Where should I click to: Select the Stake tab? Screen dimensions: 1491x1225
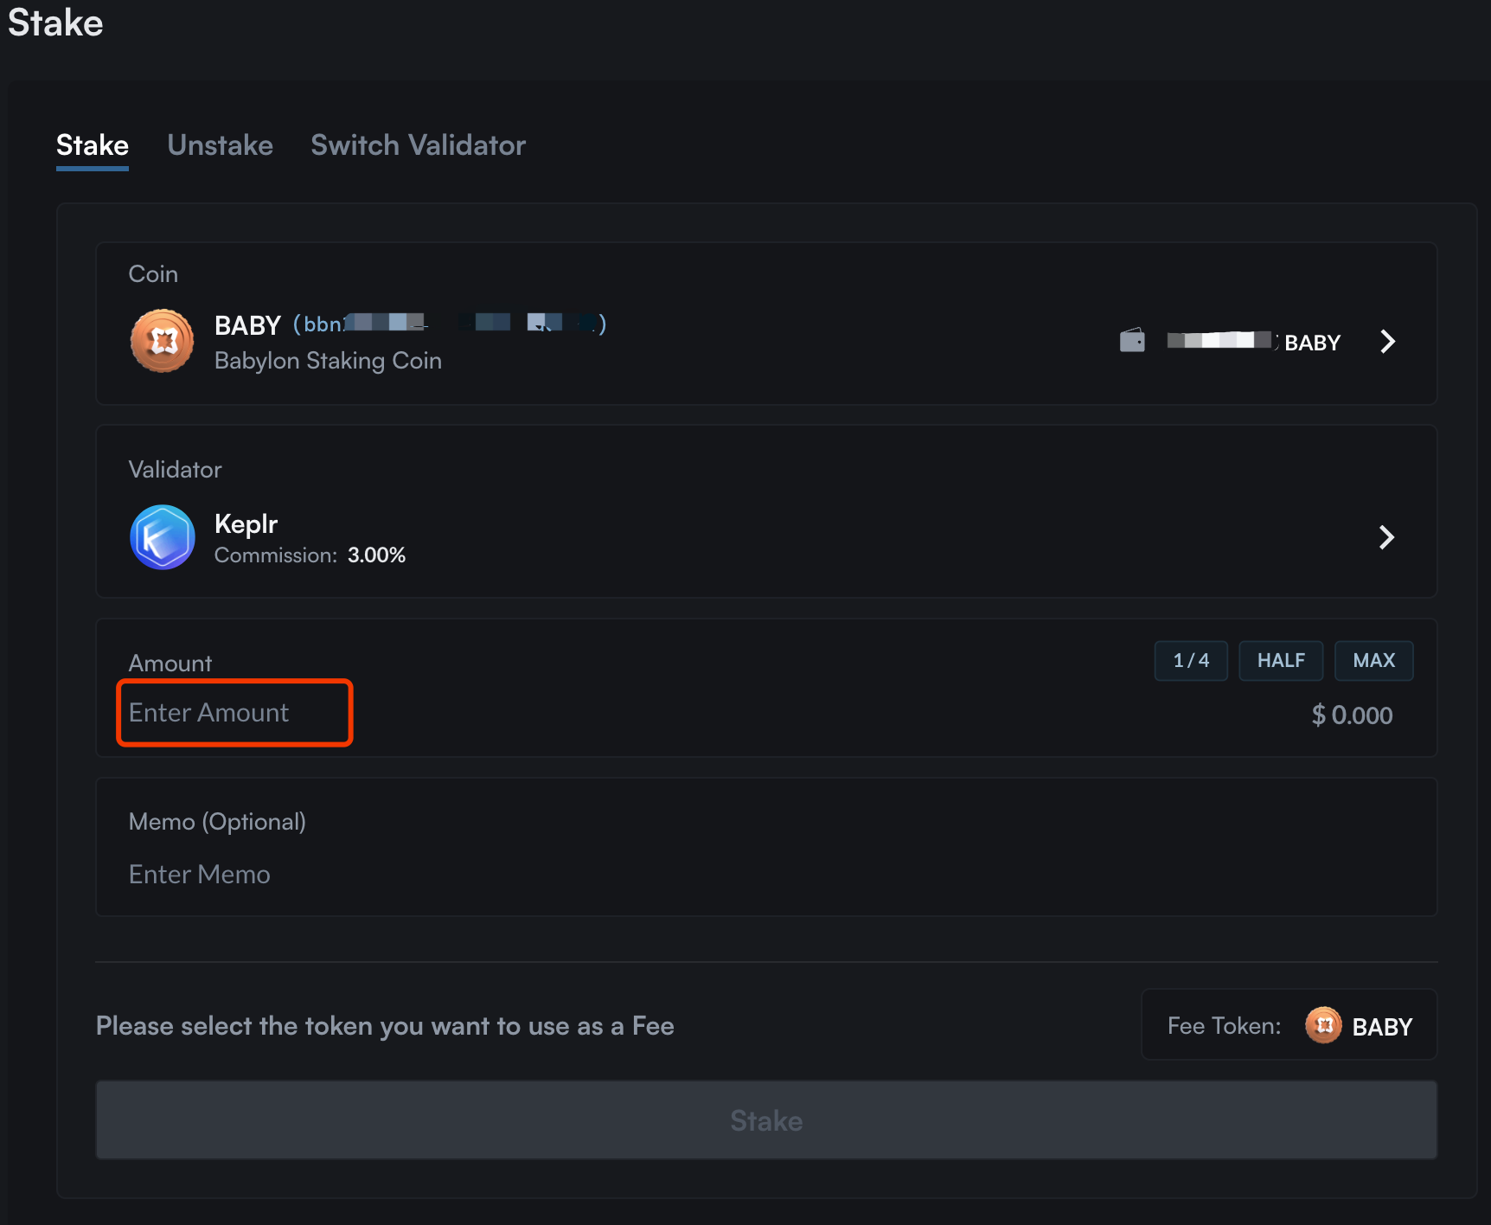(92, 145)
